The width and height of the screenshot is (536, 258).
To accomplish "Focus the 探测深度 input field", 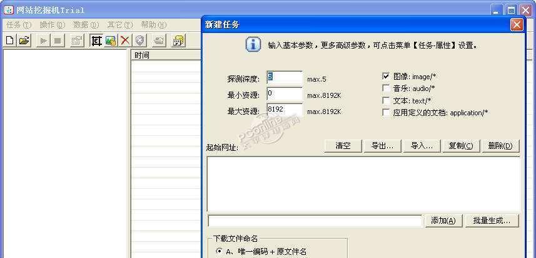I will click(x=285, y=78).
